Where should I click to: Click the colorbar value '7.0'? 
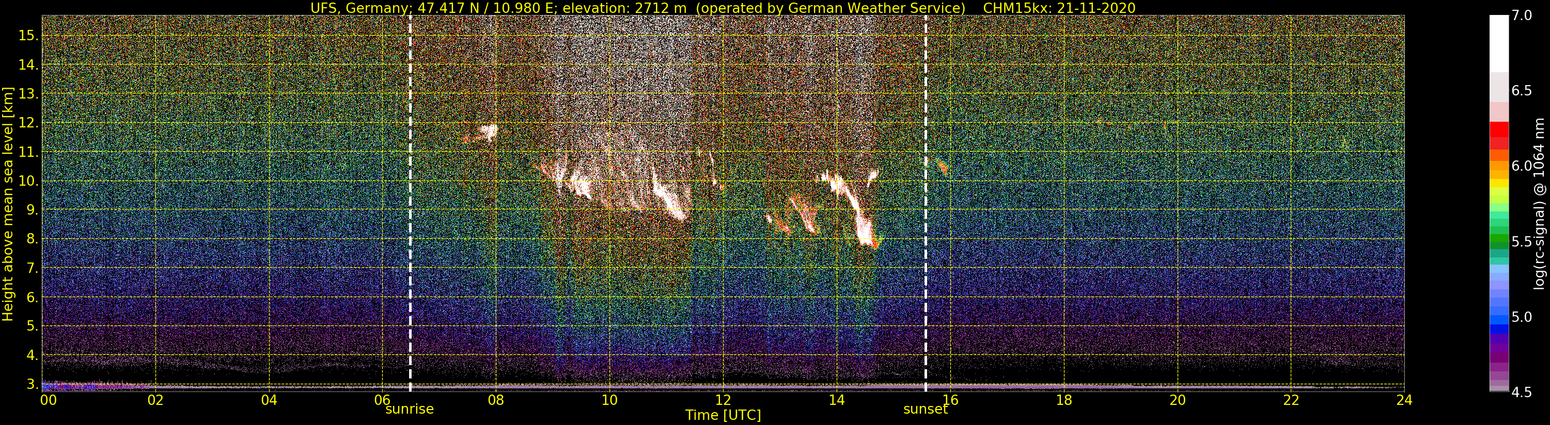coord(1521,15)
